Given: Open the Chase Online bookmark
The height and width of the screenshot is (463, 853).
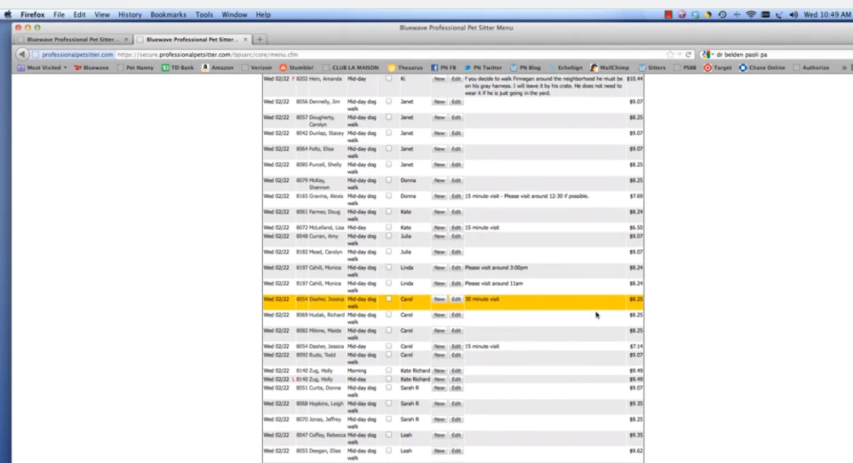Looking at the screenshot, I should coord(761,67).
